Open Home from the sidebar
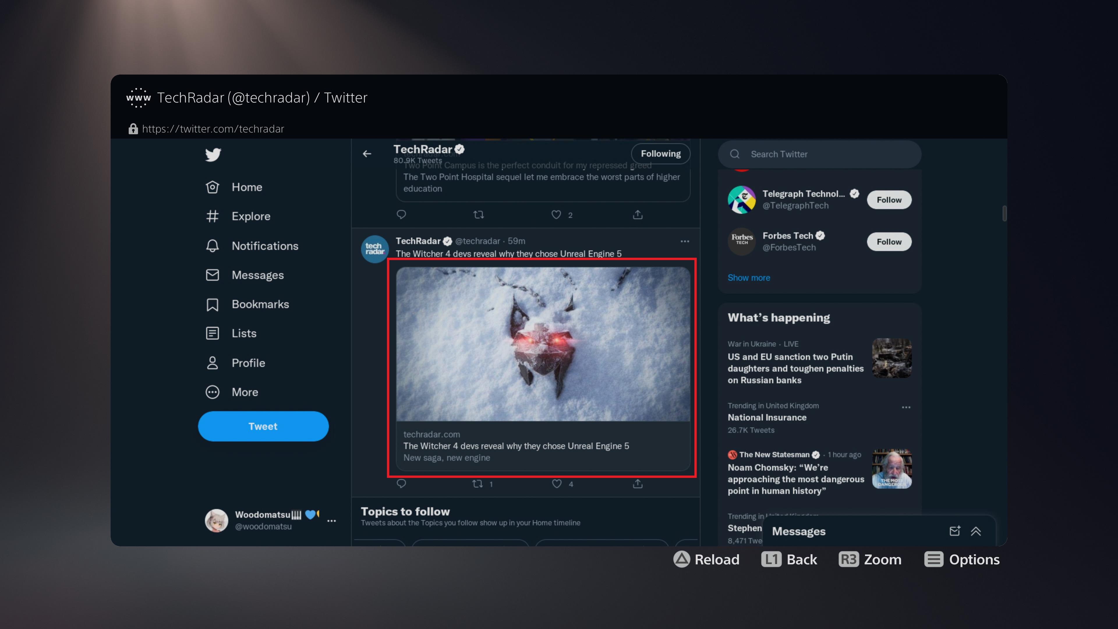This screenshot has height=629, width=1118. click(x=234, y=187)
